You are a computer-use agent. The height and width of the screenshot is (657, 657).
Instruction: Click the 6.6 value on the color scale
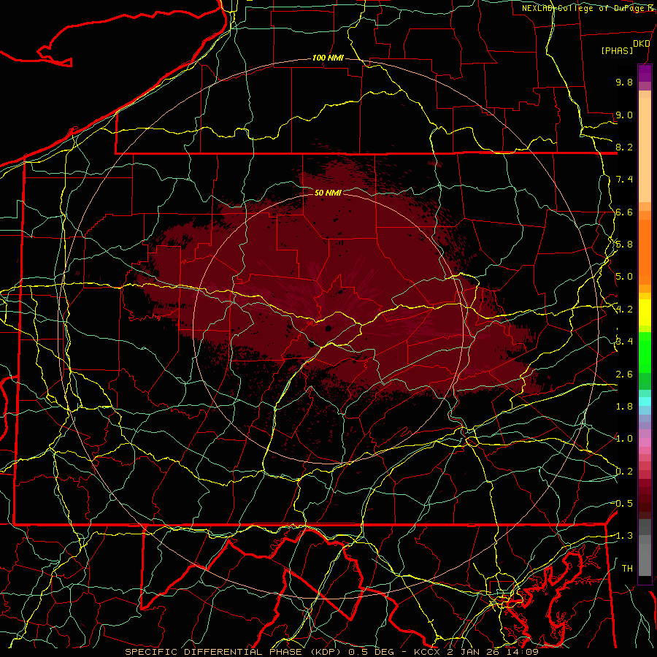pyautogui.click(x=624, y=212)
